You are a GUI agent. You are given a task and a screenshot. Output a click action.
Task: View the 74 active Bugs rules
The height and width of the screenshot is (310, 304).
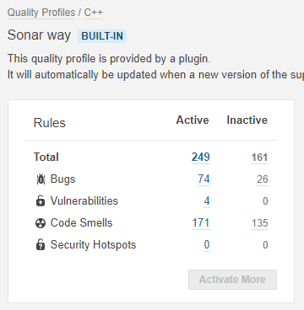204,179
